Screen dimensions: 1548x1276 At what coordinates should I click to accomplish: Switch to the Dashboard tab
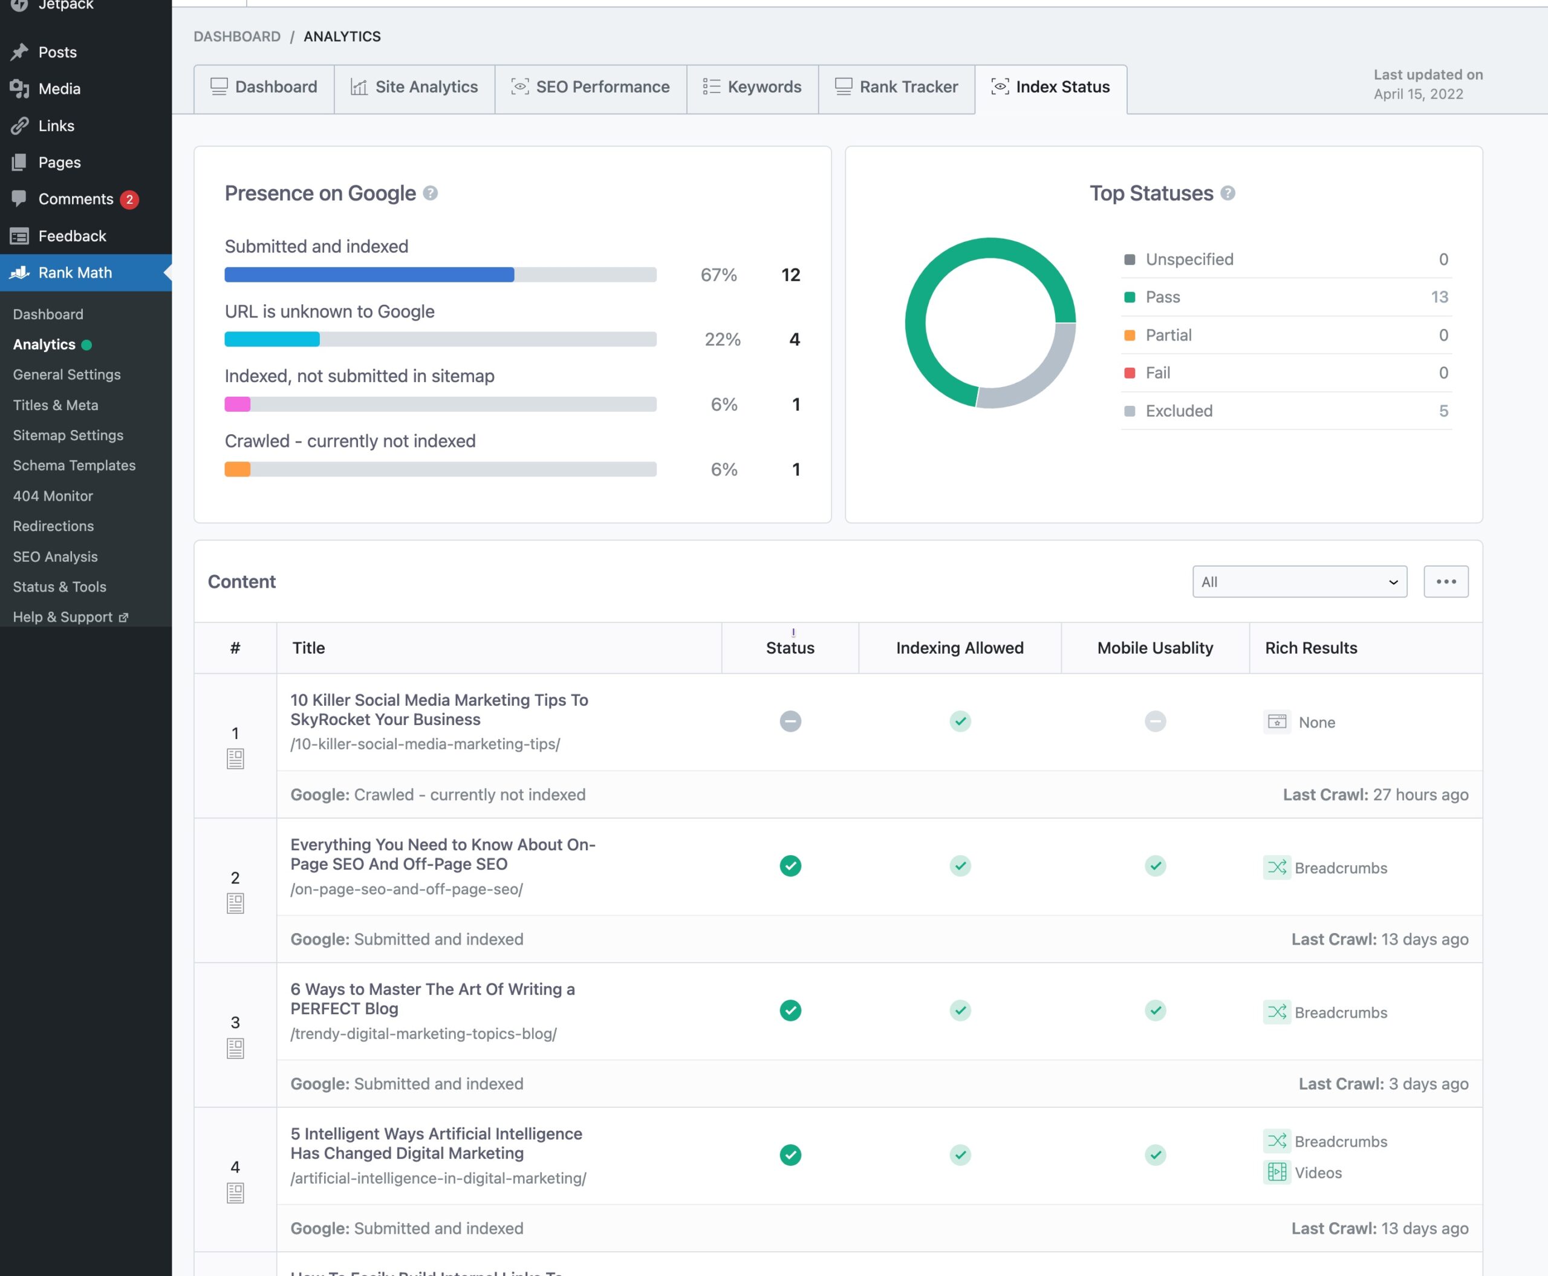[x=264, y=88]
